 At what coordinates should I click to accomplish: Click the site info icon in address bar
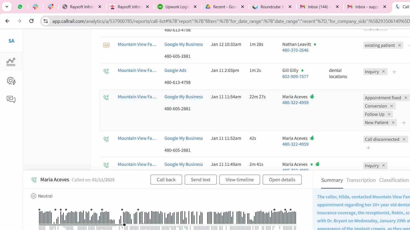coord(46,21)
